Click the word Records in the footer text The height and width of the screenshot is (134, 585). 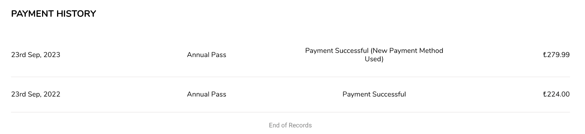click(301, 125)
